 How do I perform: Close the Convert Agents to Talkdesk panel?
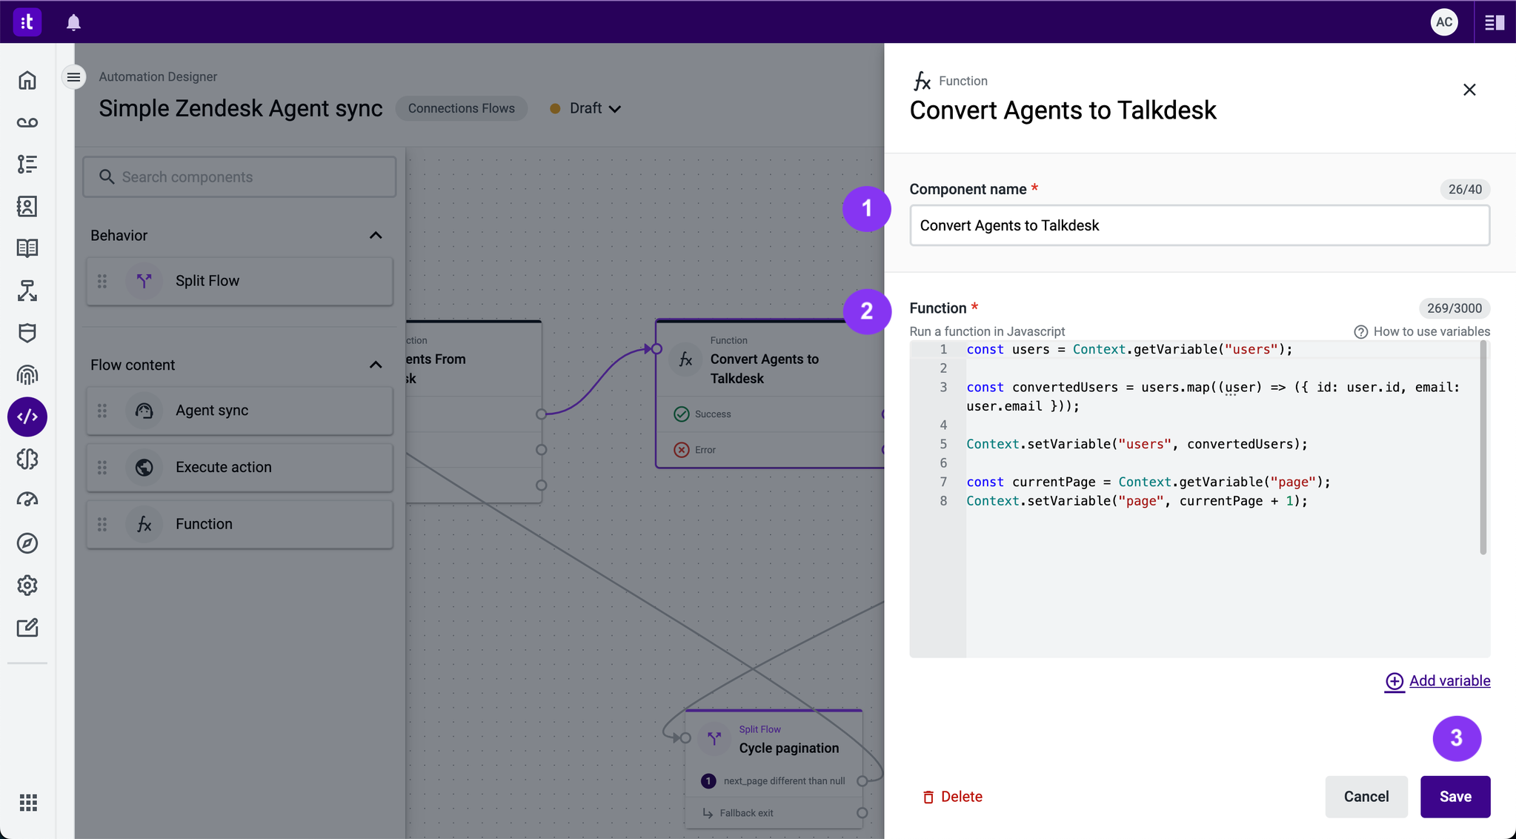tap(1469, 90)
